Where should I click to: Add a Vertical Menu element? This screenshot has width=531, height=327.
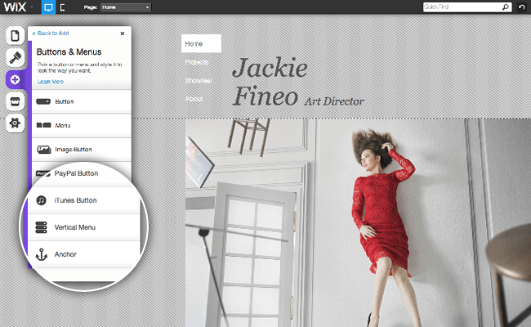pos(83,227)
